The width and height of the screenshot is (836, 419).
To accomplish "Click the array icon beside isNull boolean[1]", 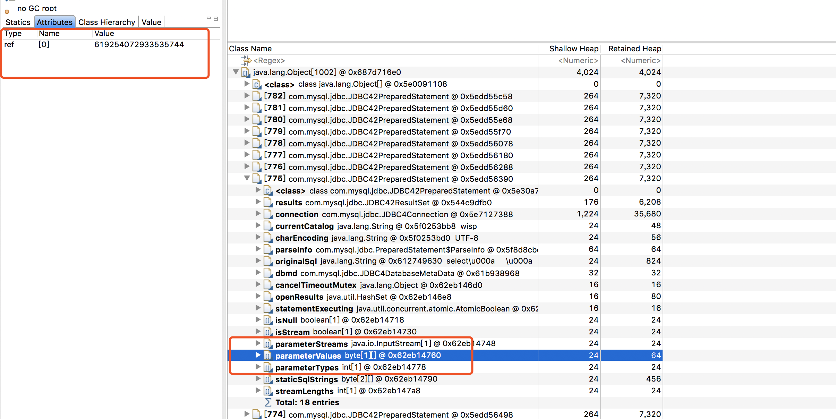I will coord(267,320).
